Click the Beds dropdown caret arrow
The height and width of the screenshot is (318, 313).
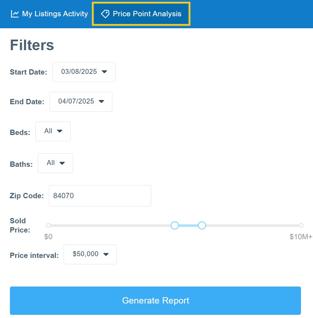pyautogui.click(x=60, y=131)
